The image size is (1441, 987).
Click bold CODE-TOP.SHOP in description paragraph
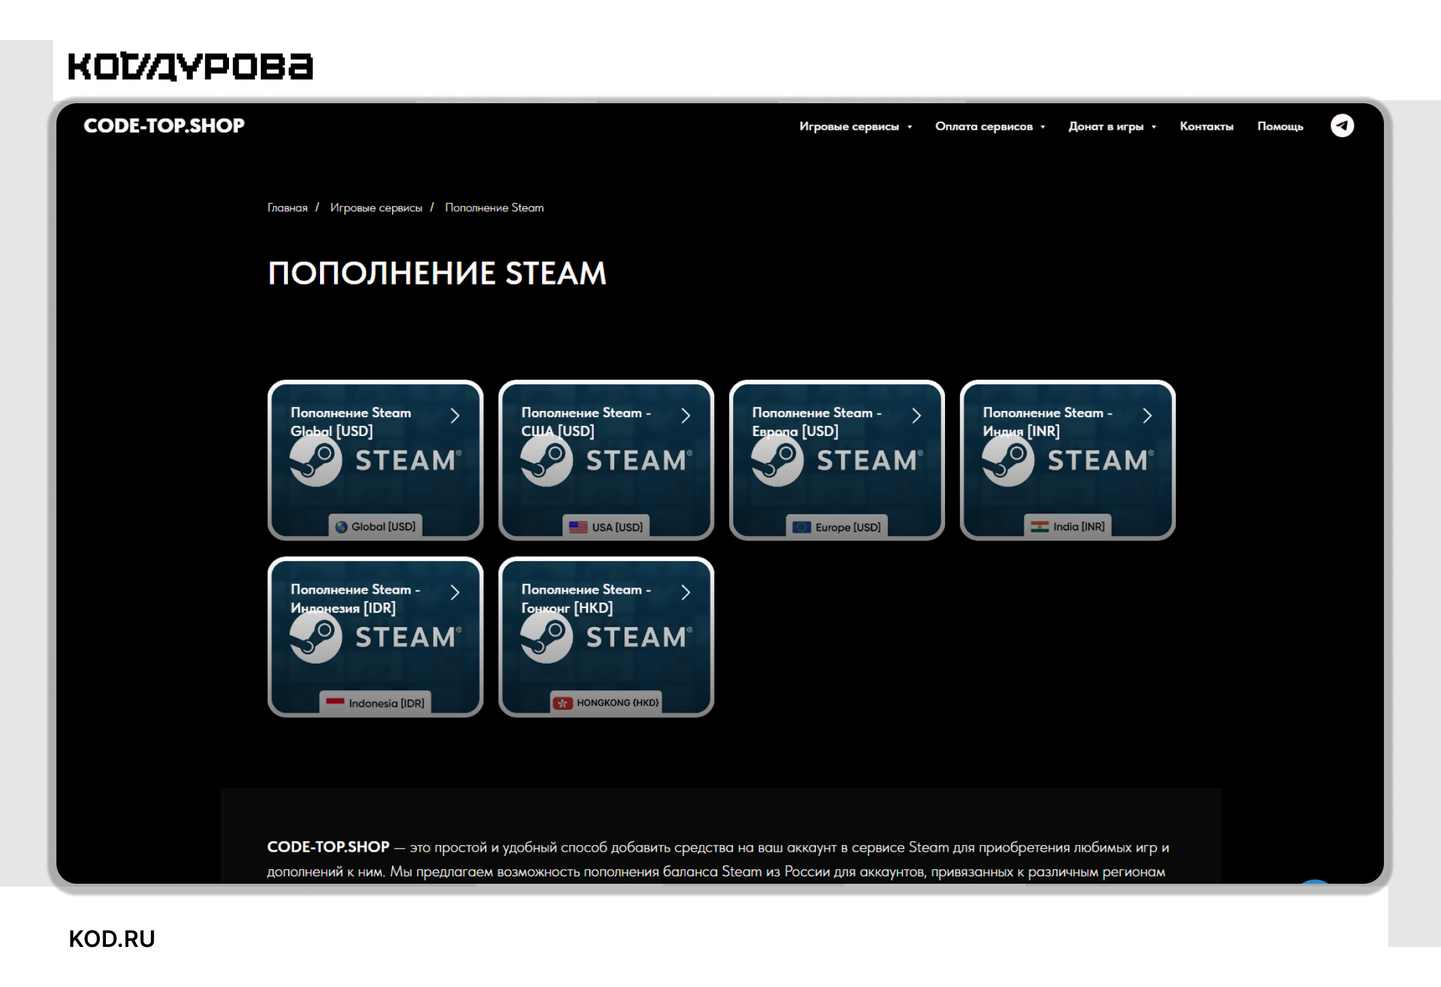[x=328, y=847]
